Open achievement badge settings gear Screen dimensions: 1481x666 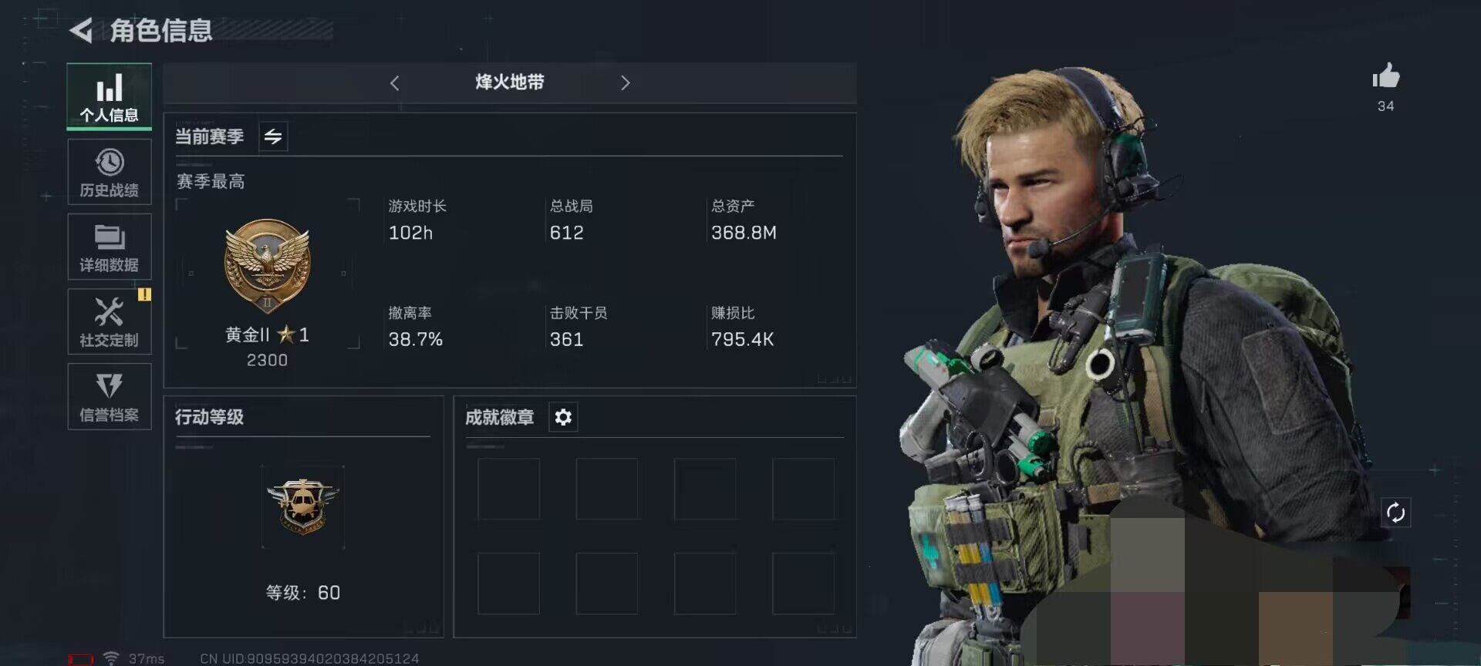(x=563, y=417)
